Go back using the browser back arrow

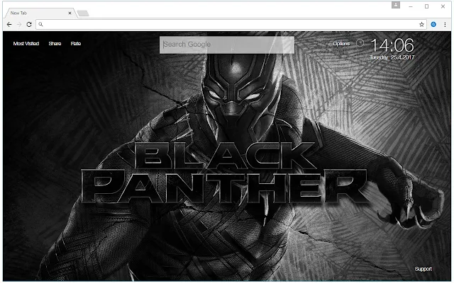point(9,25)
